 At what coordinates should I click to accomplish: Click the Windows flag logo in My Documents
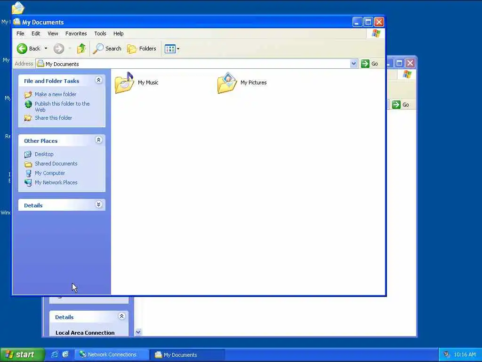tap(376, 33)
